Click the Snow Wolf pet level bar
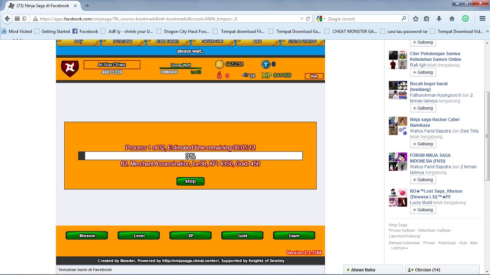Image resolution: width=490 pixels, height=275 pixels. (x=181, y=69)
